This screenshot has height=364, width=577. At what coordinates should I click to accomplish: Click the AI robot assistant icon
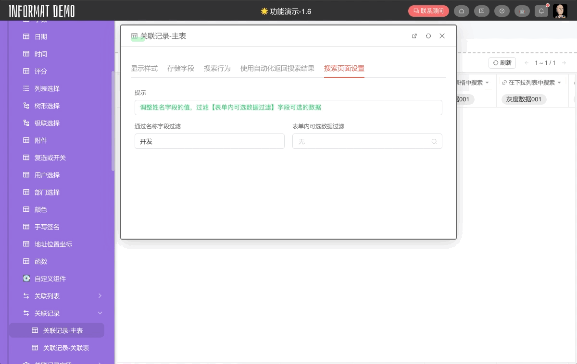522,11
